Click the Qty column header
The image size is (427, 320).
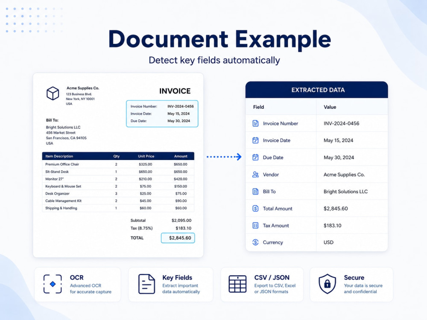[116, 156]
